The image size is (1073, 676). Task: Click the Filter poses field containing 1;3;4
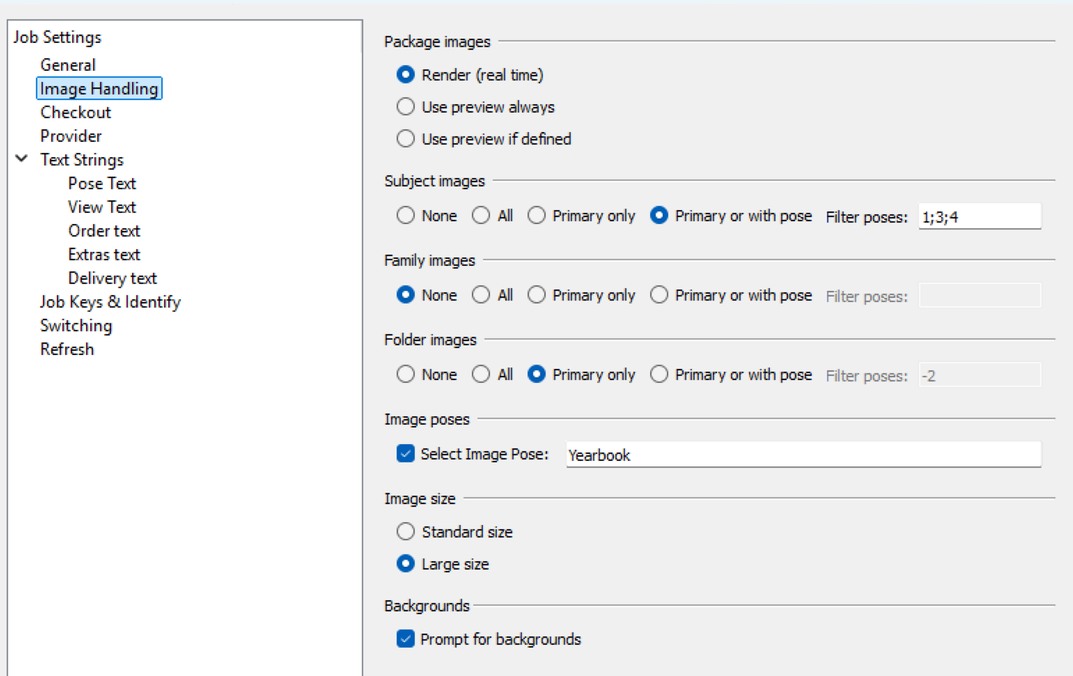(x=979, y=216)
